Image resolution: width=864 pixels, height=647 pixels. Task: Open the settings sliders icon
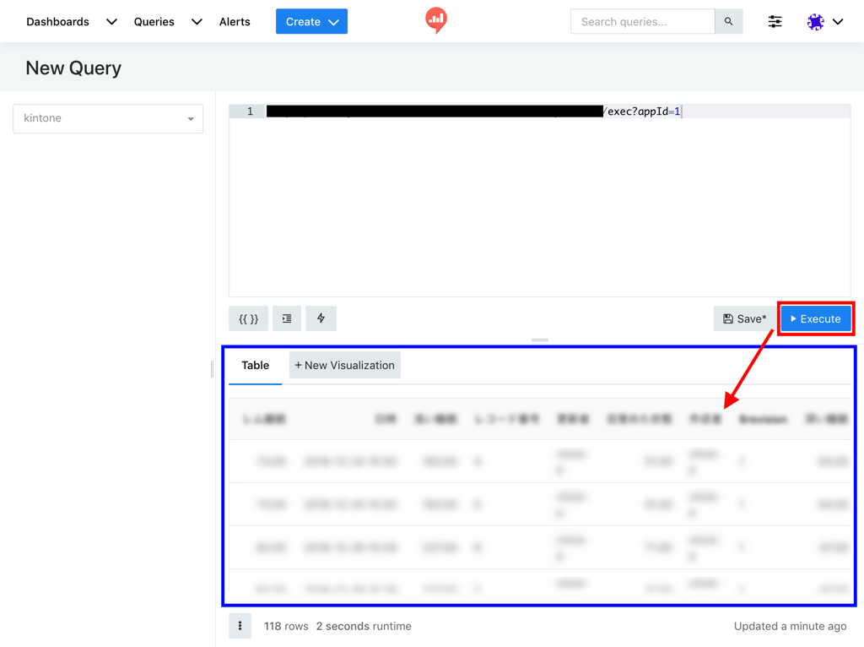pyautogui.click(x=775, y=22)
